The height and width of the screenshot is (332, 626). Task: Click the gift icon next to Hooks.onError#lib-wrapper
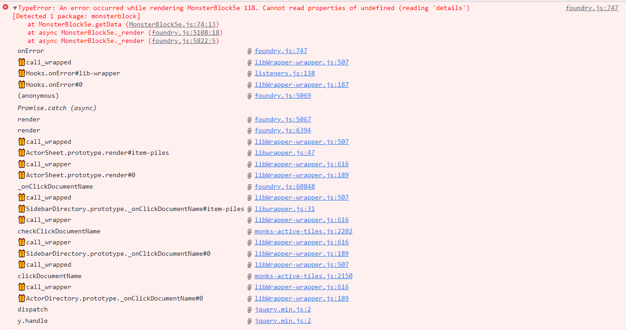click(x=21, y=73)
